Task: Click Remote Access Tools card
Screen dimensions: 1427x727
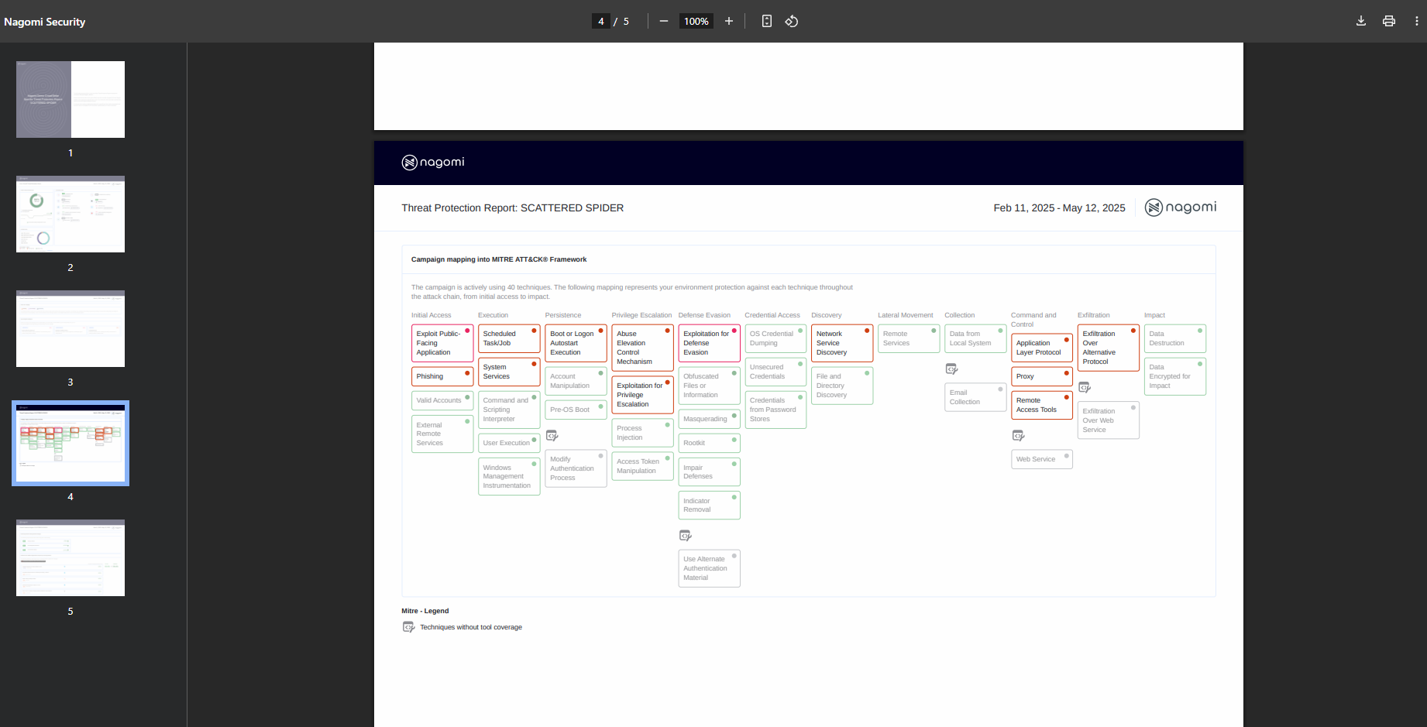Action: (x=1042, y=405)
